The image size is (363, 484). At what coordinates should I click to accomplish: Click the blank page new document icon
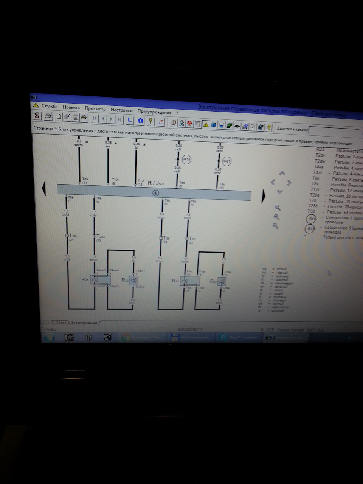point(59,116)
